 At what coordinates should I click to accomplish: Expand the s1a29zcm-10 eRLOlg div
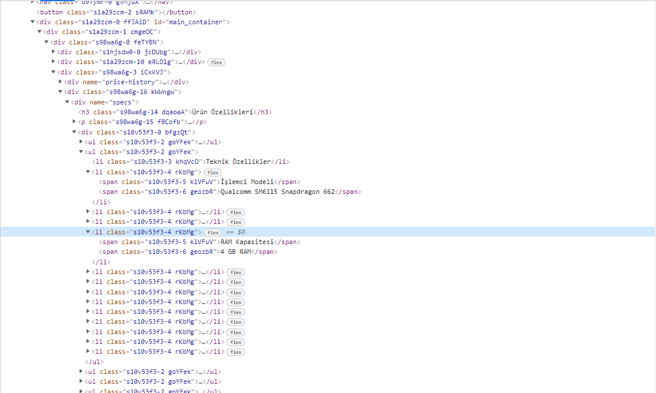53,62
